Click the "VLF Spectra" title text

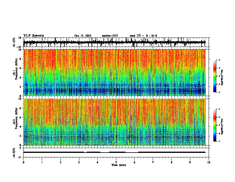tap(34, 36)
